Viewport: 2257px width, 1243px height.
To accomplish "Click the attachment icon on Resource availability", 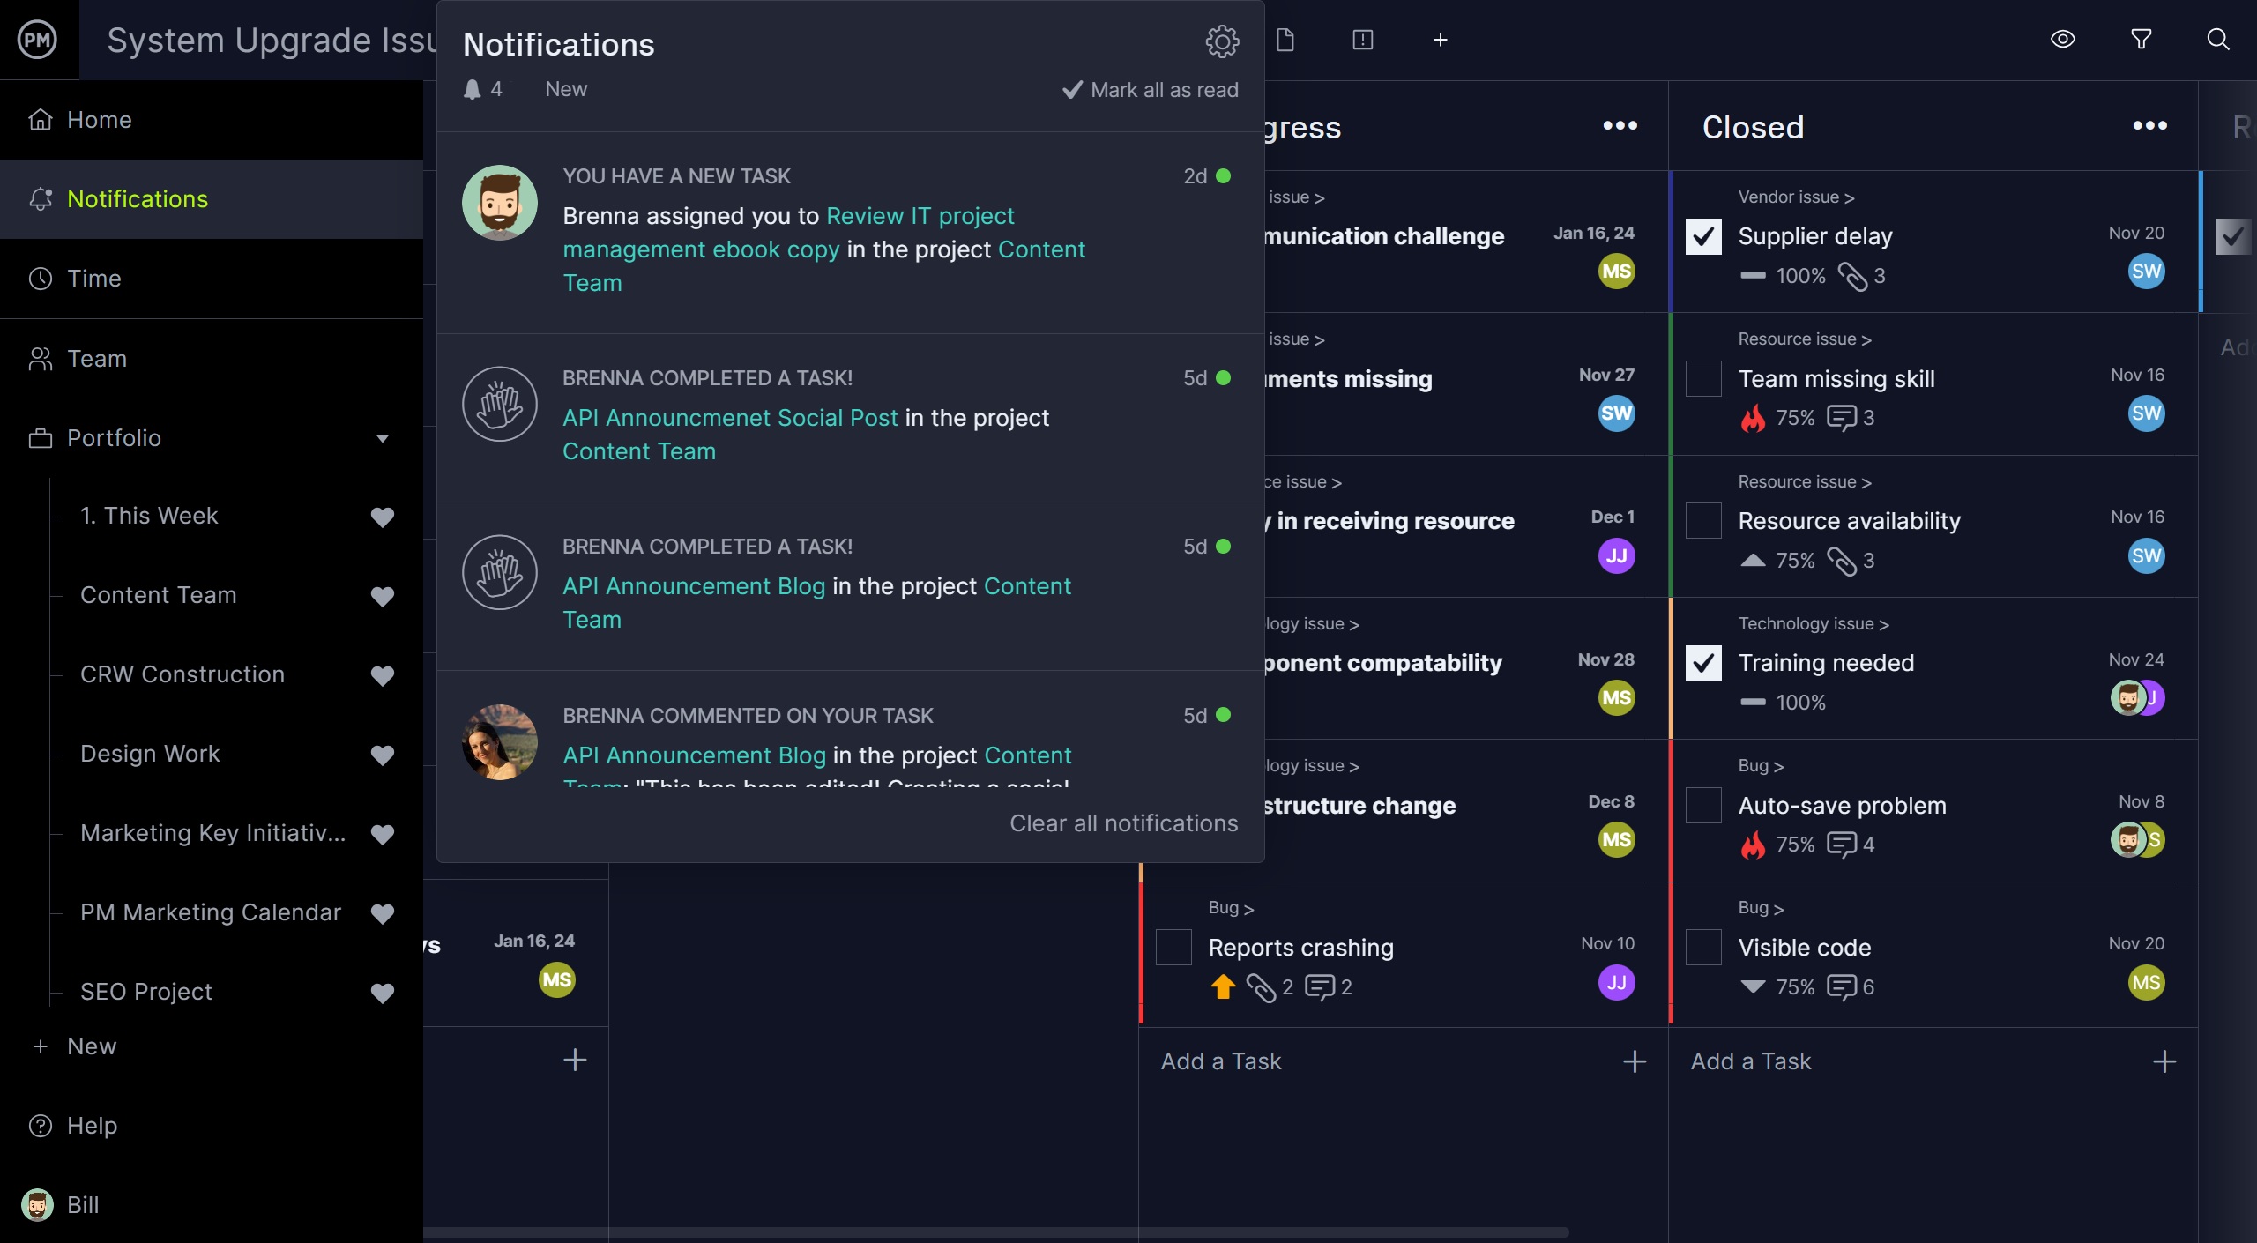I will click(x=1842, y=561).
